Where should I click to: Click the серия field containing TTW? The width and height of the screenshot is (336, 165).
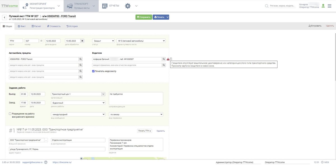[x=16, y=41]
